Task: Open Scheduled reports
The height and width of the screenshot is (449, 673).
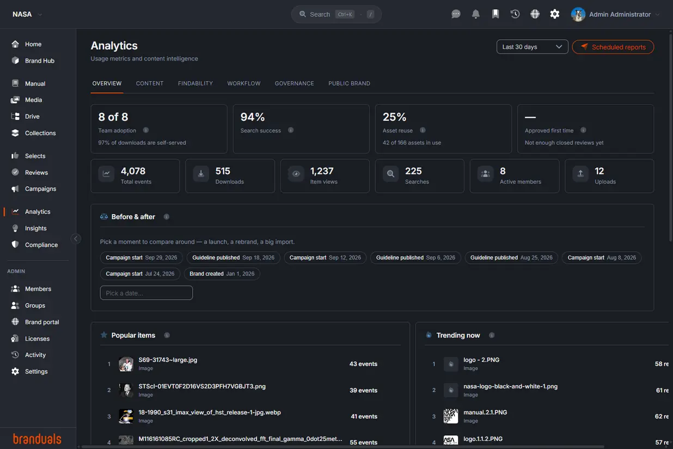Action: click(x=613, y=47)
